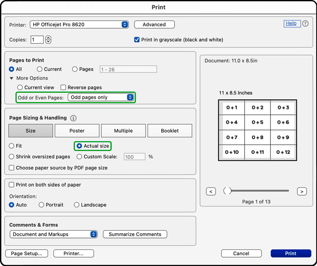Collapse the More Options disclosure triangle
This screenshot has width=317, height=266.
(12, 78)
